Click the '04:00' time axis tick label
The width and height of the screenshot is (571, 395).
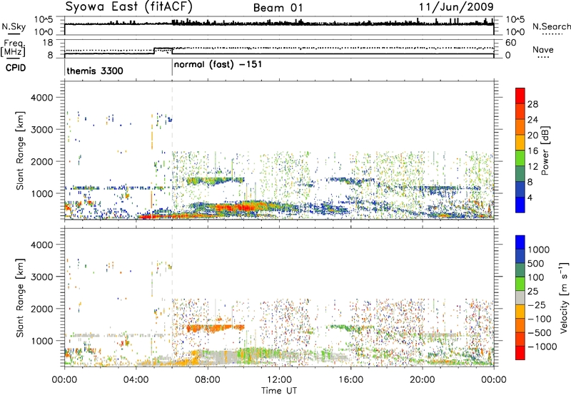(x=136, y=380)
